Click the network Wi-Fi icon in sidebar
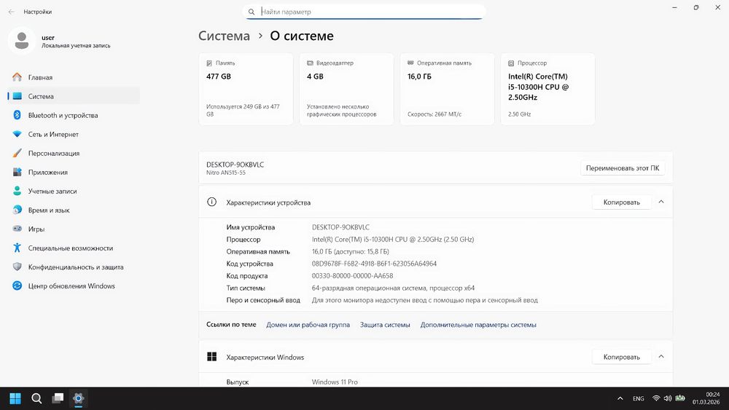This screenshot has height=410, width=729. (x=17, y=134)
